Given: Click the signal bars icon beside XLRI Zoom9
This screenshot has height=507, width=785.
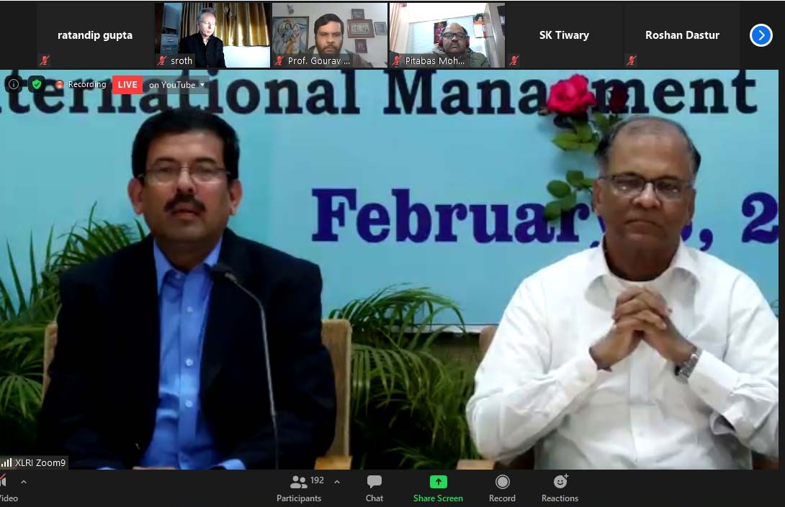Looking at the screenshot, I should (6, 462).
